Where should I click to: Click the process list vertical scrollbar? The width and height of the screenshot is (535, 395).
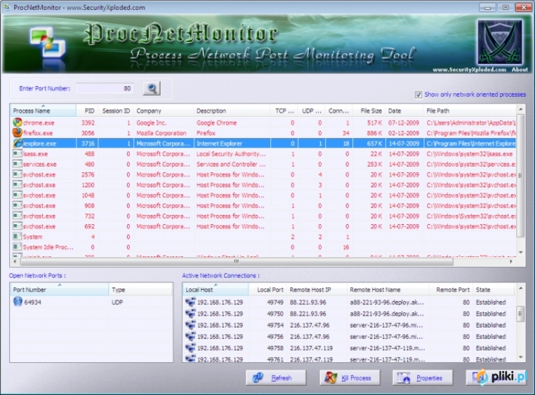click(x=521, y=175)
